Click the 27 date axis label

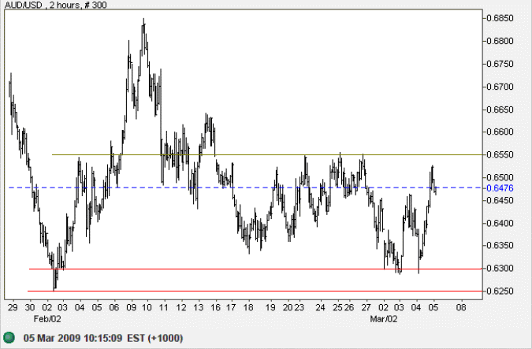(366, 307)
